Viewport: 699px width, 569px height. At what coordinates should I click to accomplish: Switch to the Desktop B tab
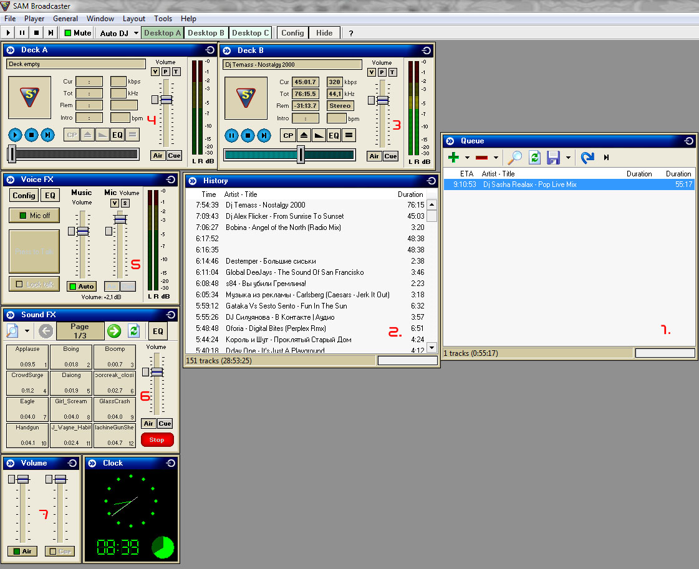coord(206,33)
